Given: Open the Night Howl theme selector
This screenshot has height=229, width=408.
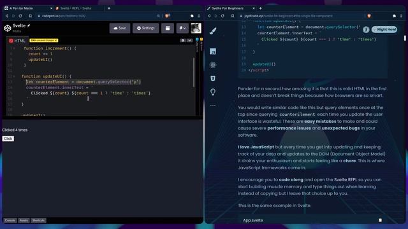Looking at the screenshot, I should (384, 29).
